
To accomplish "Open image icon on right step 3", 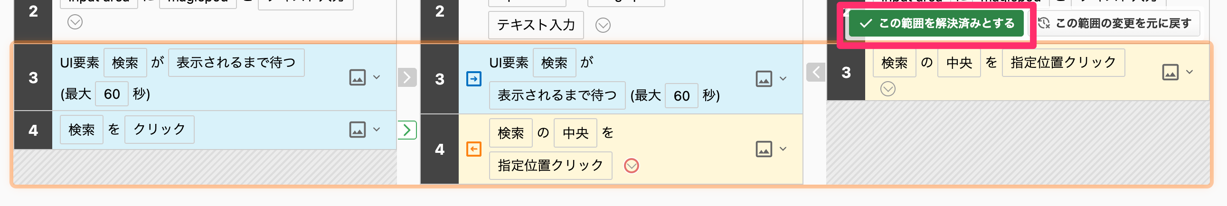I will pyautogui.click(x=1170, y=72).
